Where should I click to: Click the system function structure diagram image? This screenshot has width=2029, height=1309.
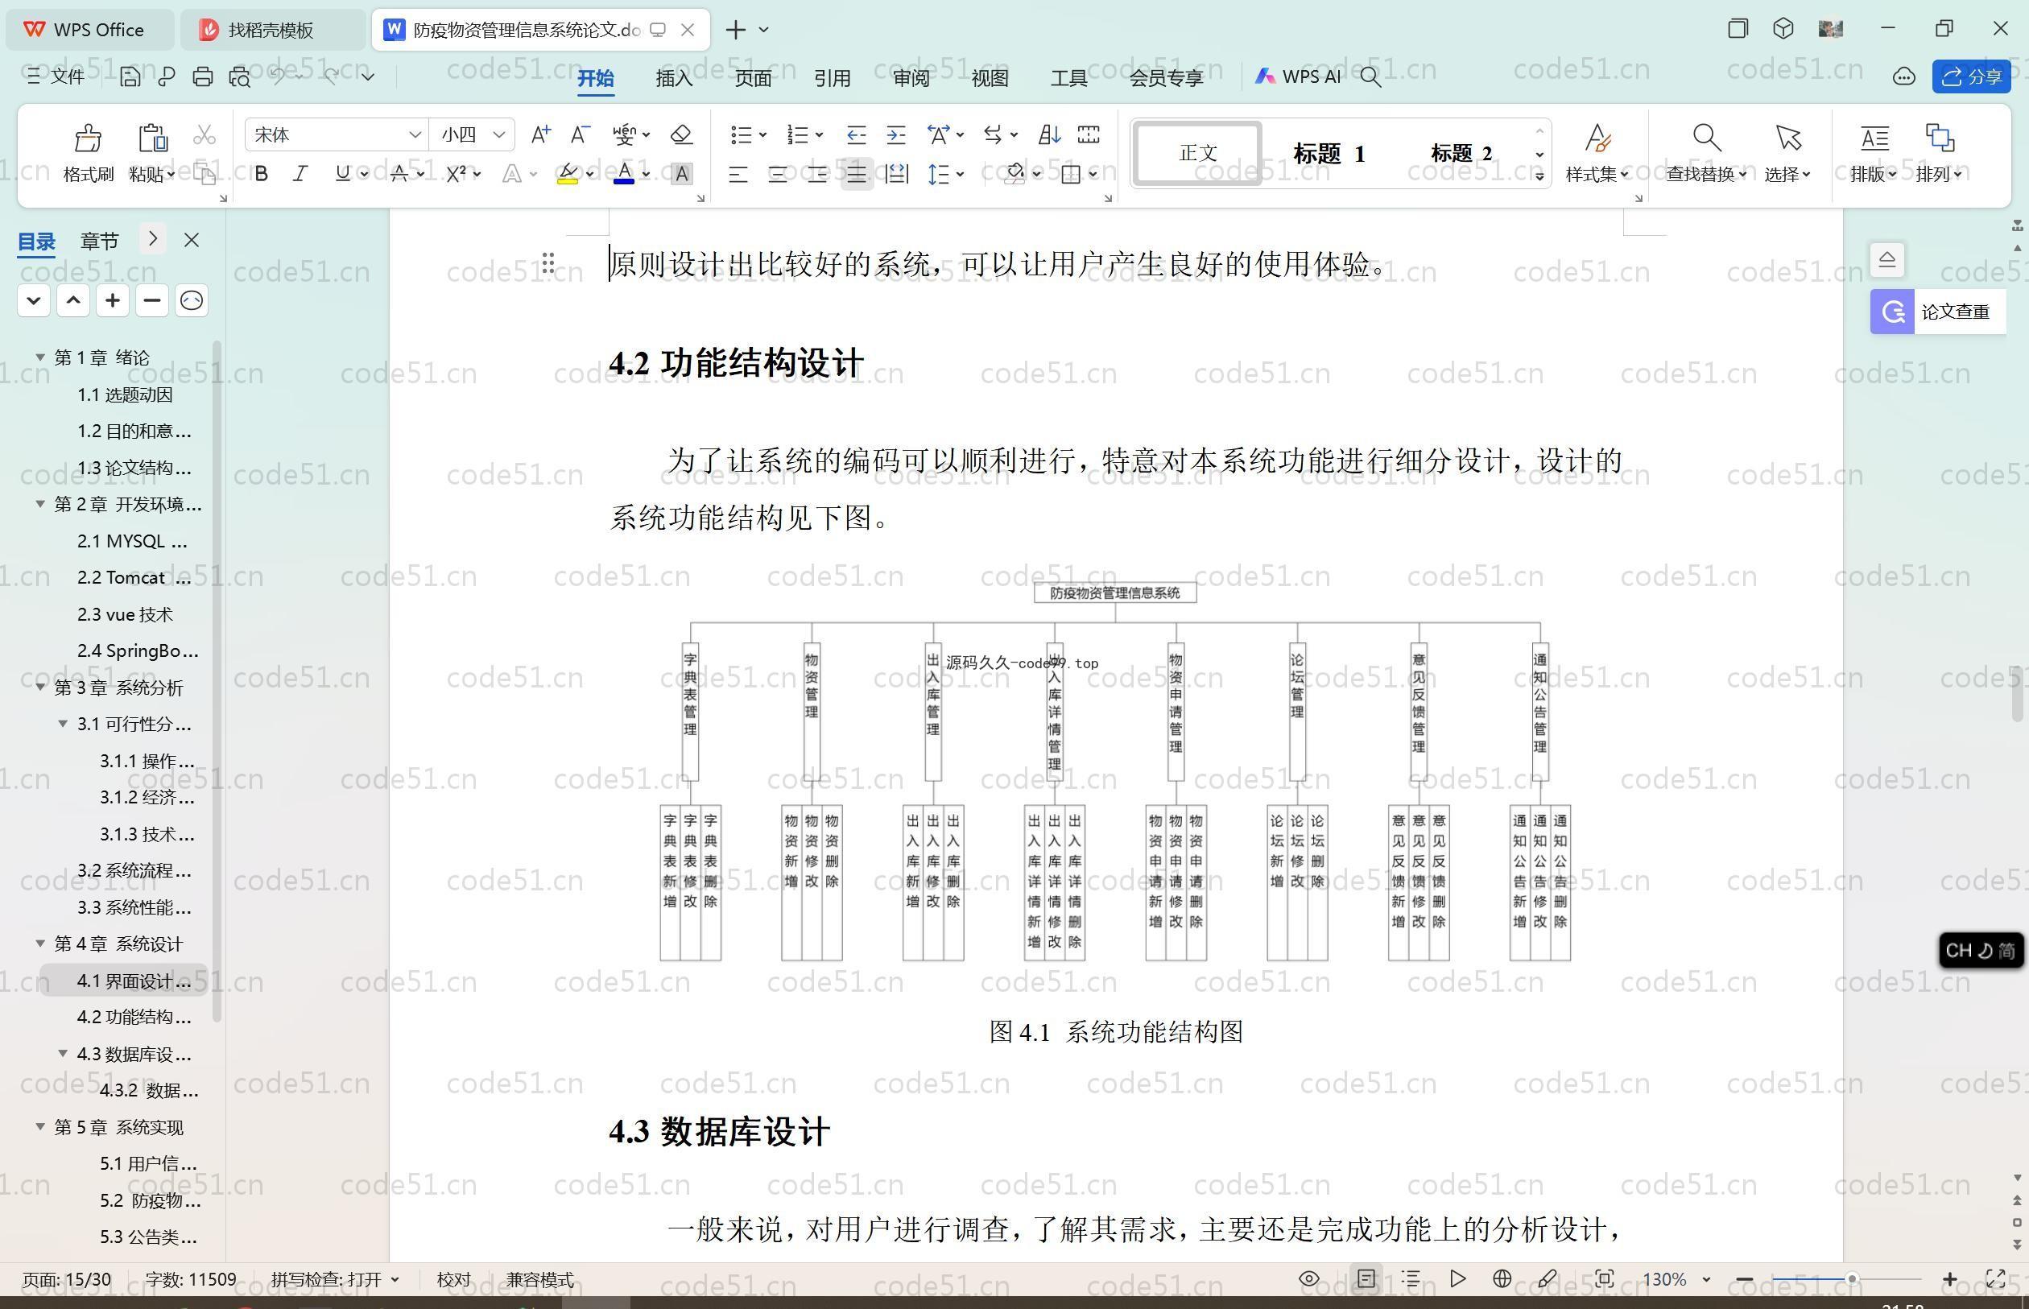click(1115, 772)
